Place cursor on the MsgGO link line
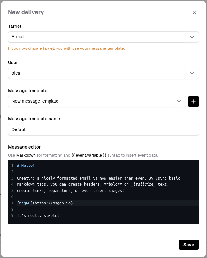207x258 pixels. [45, 203]
